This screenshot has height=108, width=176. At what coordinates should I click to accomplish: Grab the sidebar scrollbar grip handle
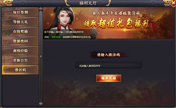(x=41, y=56)
